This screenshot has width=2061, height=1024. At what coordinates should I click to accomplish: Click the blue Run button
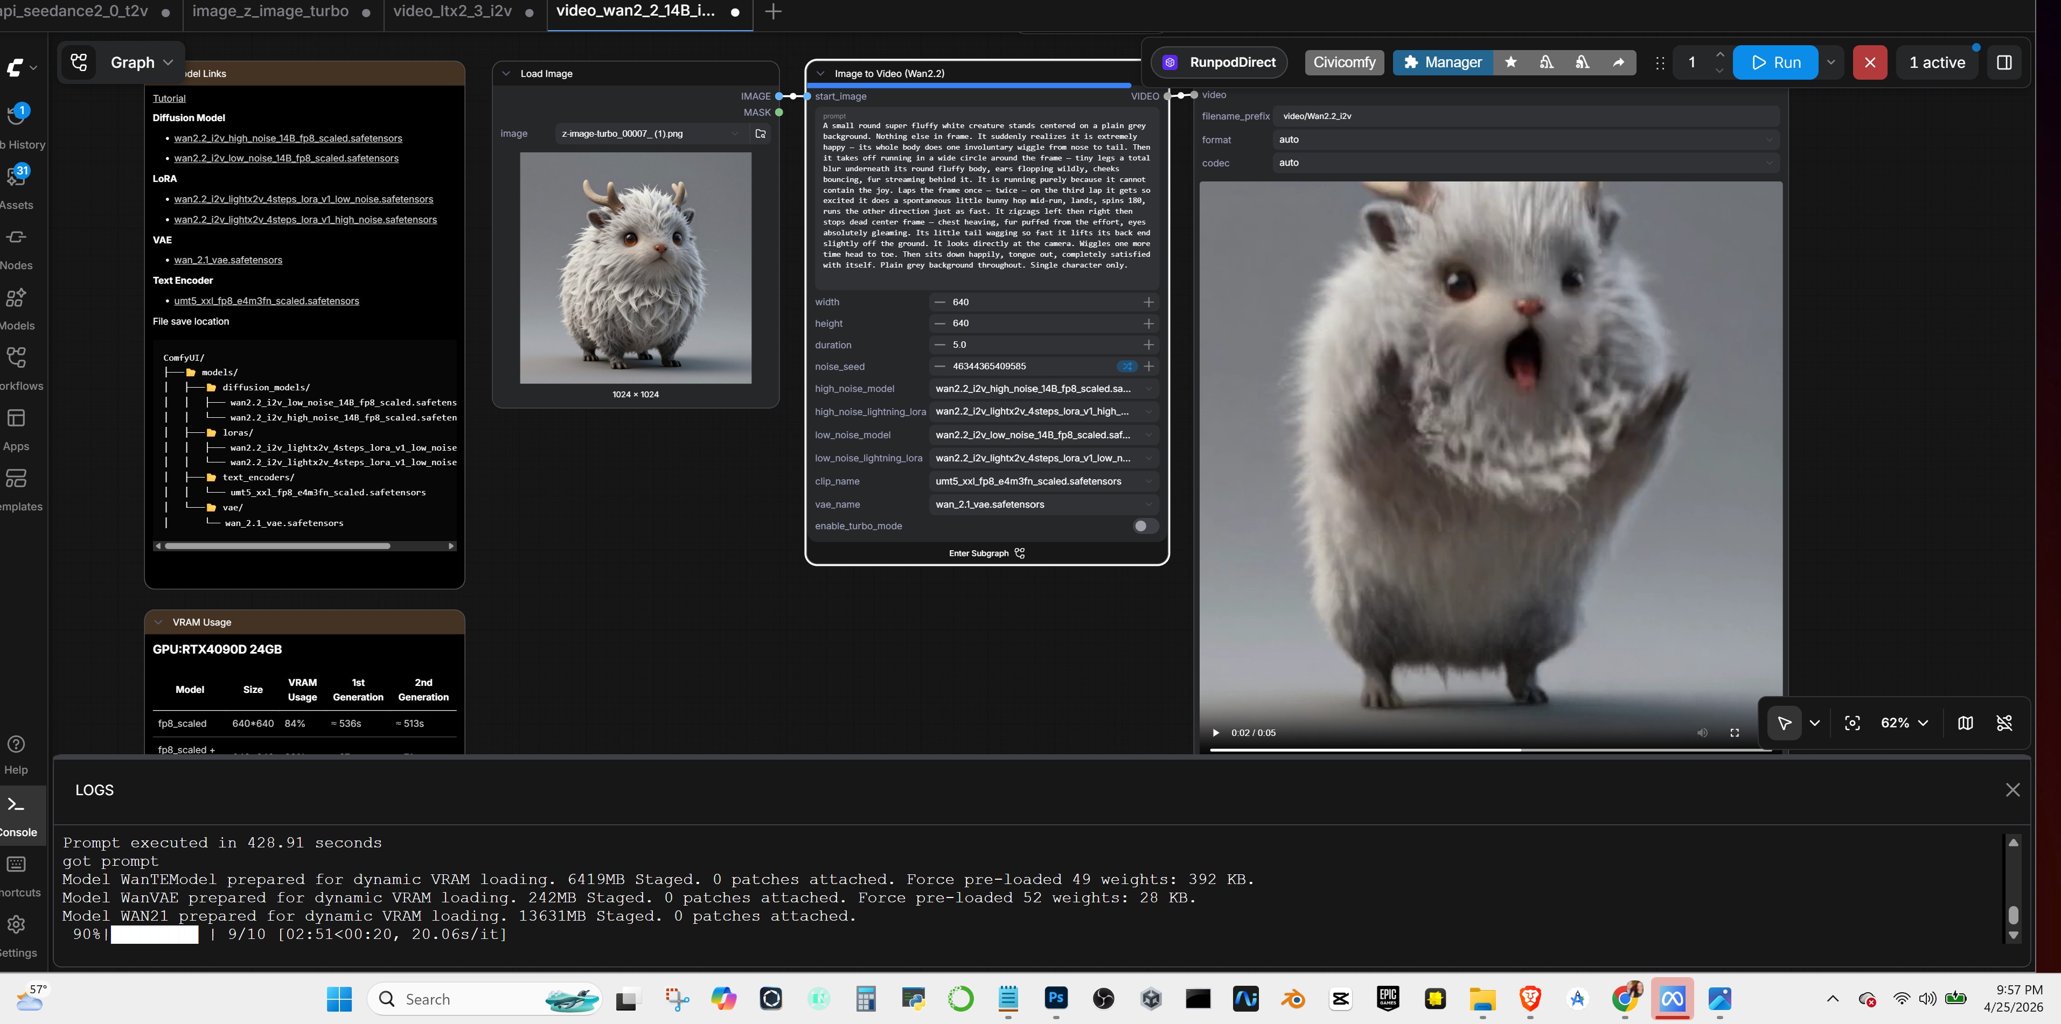(x=1774, y=62)
